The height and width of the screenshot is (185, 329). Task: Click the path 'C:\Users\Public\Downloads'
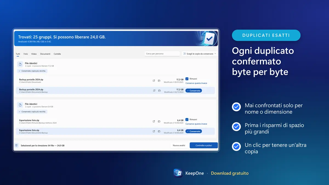tap(30, 82)
